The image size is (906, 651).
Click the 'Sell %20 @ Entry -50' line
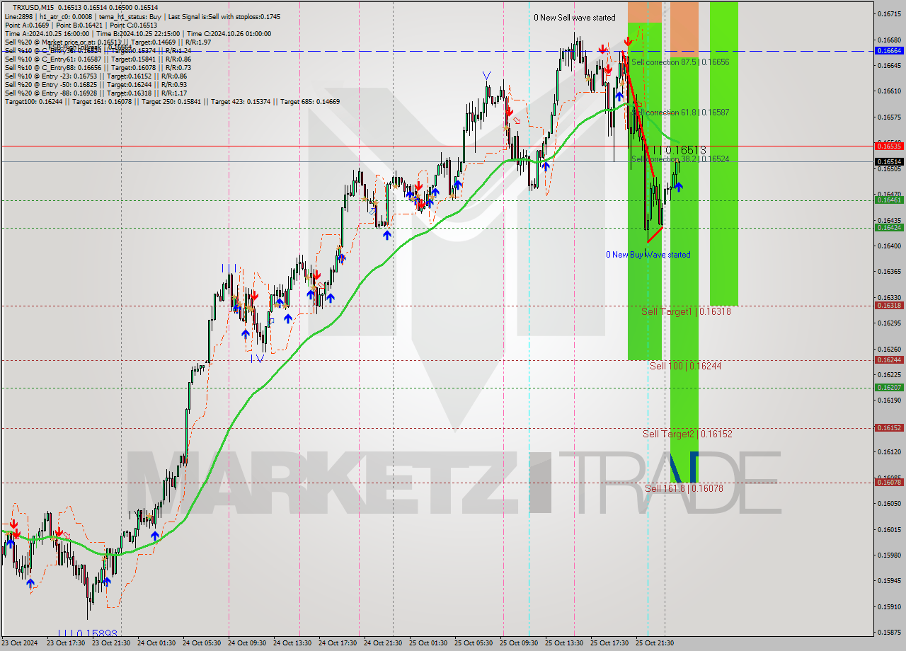96,84
